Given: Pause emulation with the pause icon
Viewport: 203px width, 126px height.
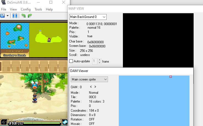Looking at the screenshot, I should [15, 16].
